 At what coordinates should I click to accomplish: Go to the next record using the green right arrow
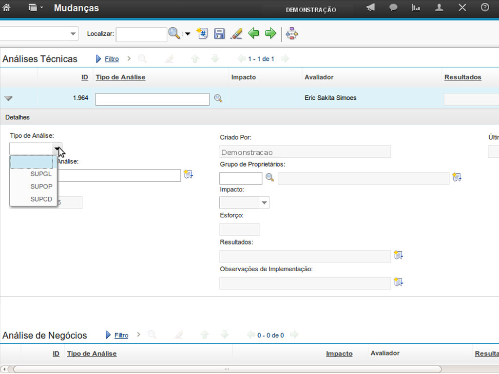(270, 34)
